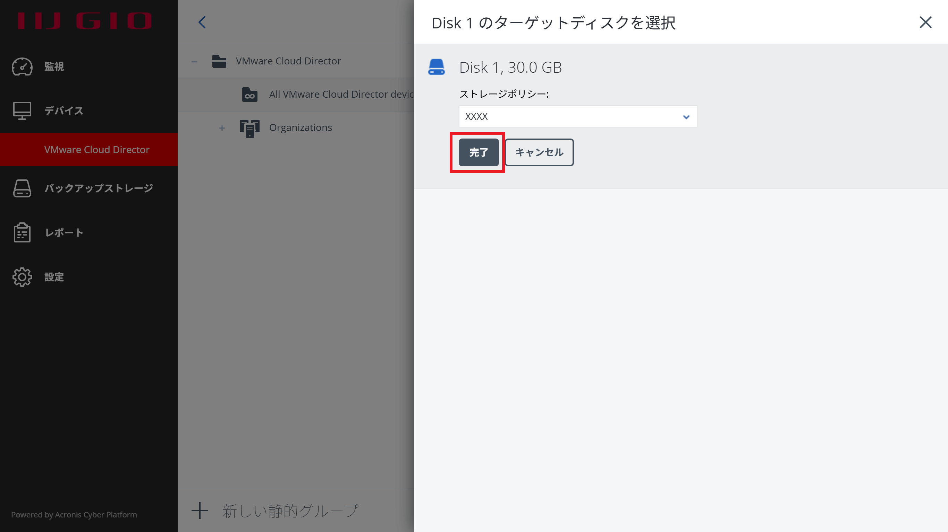
Task: Click the All VMware Cloud Director devices folder icon
Action: click(x=249, y=95)
